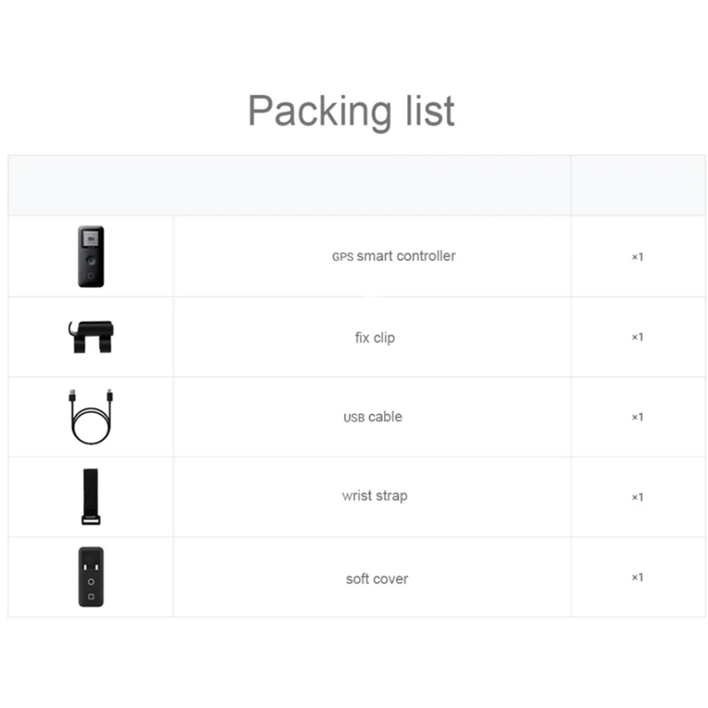
Task: Click the soft cover product image
Action: [90, 577]
